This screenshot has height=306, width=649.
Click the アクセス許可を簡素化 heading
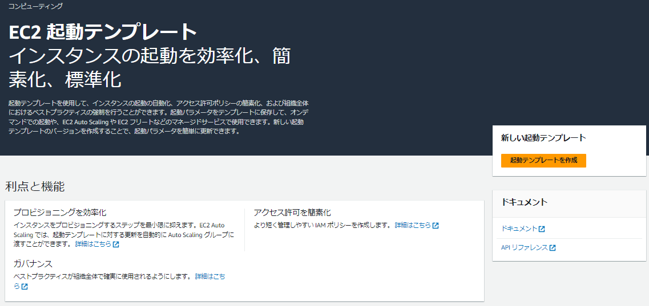pos(292,213)
